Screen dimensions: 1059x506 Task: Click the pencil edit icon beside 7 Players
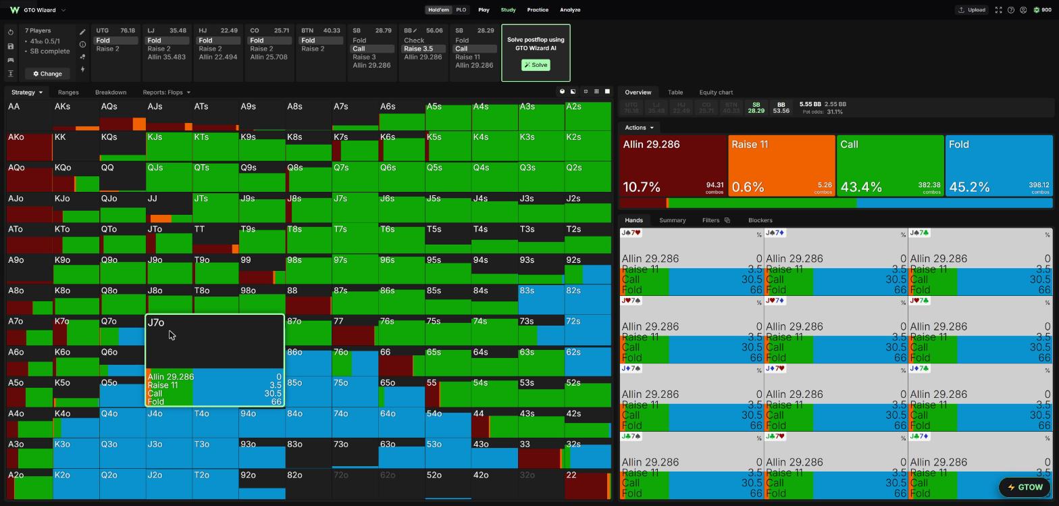coord(82,32)
